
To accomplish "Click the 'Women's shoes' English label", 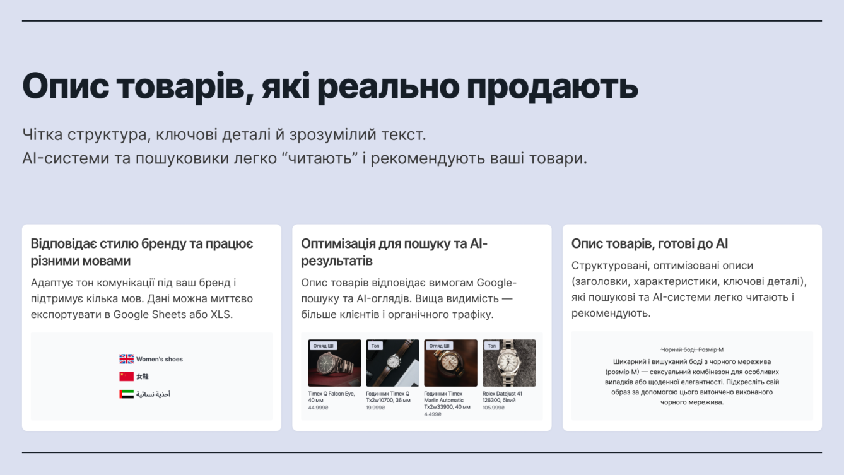I will [x=160, y=360].
